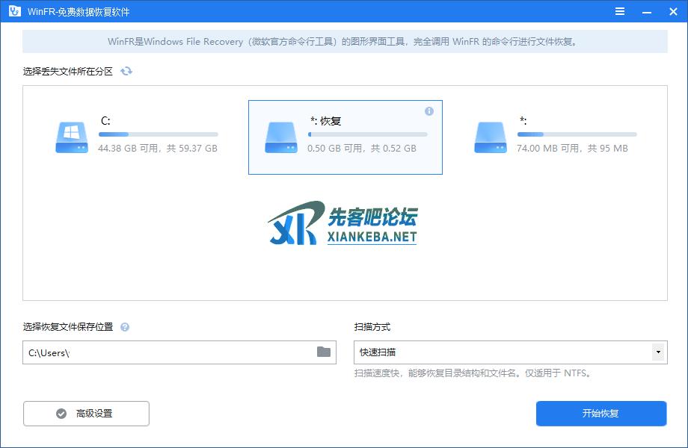
Task: Open the hamburger menu in title bar
Action: pos(620,12)
